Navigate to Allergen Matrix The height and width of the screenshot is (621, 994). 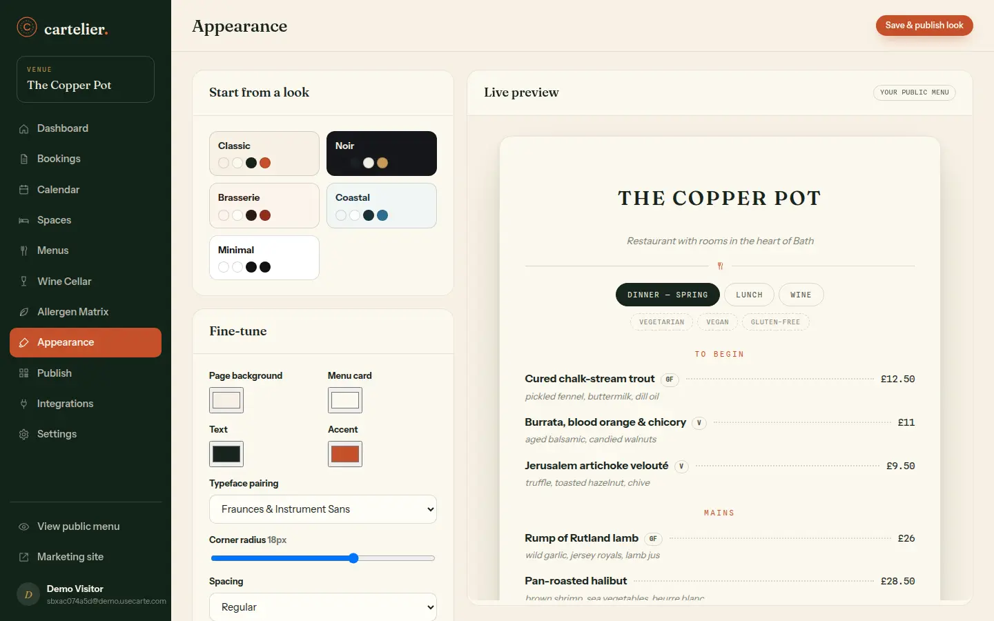tap(86, 312)
